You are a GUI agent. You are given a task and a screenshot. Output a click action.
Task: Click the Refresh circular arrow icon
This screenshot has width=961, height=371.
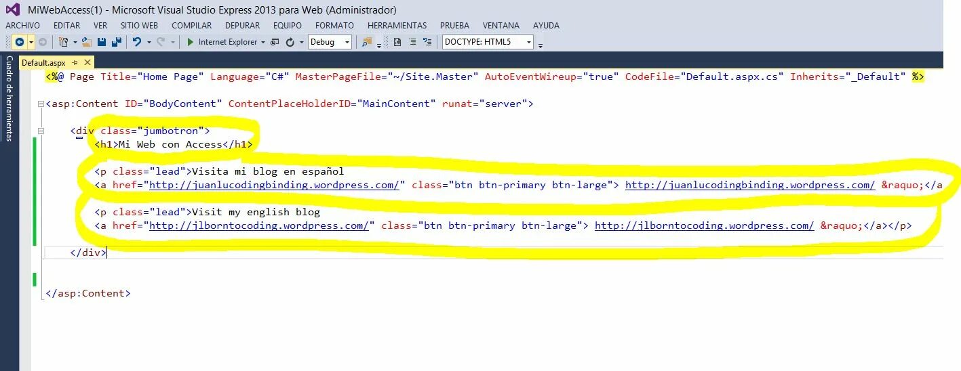tap(290, 42)
